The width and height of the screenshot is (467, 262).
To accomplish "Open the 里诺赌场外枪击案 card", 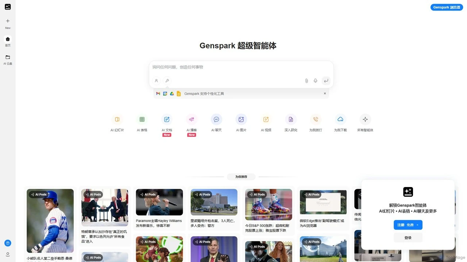I will point(214,209).
